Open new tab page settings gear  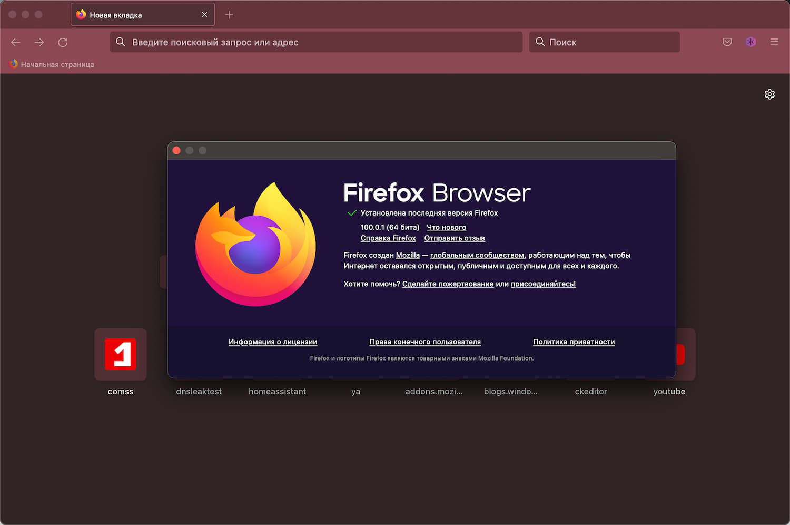click(x=769, y=94)
